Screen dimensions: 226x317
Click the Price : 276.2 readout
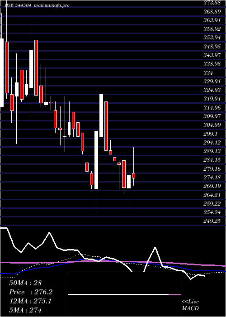pos(31,292)
